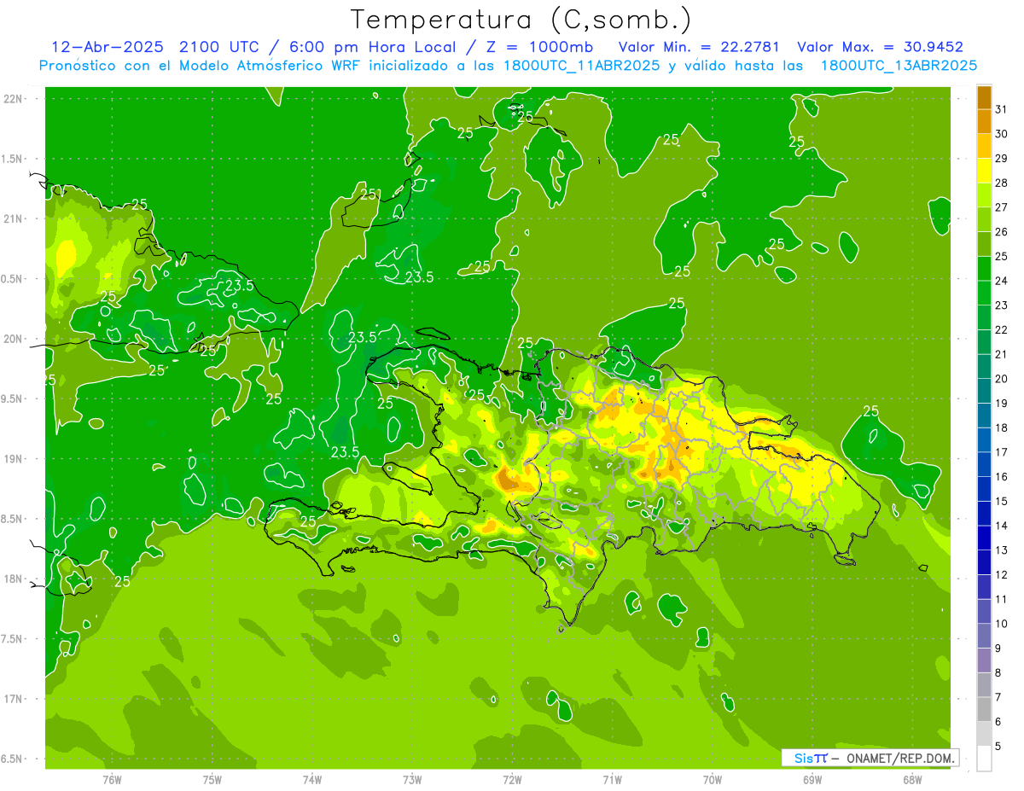Click the legend value "23"
1024x791 pixels.
tap(1001, 305)
